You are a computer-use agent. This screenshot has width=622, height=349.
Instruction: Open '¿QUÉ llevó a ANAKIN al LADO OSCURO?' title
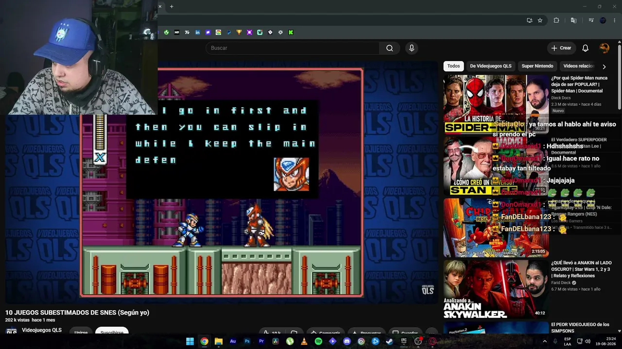[581, 269]
